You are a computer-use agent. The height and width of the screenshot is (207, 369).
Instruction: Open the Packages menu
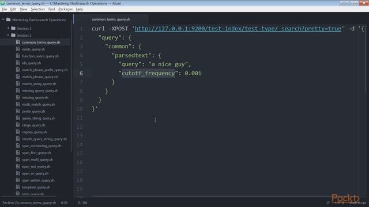[x=65, y=9]
